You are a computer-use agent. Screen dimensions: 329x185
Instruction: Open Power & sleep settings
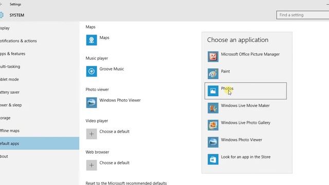coord(40,105)
